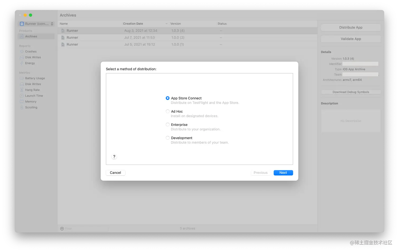Click the Runner app icon in selector
The image size is (399, 252).
[x=22, y=24]
